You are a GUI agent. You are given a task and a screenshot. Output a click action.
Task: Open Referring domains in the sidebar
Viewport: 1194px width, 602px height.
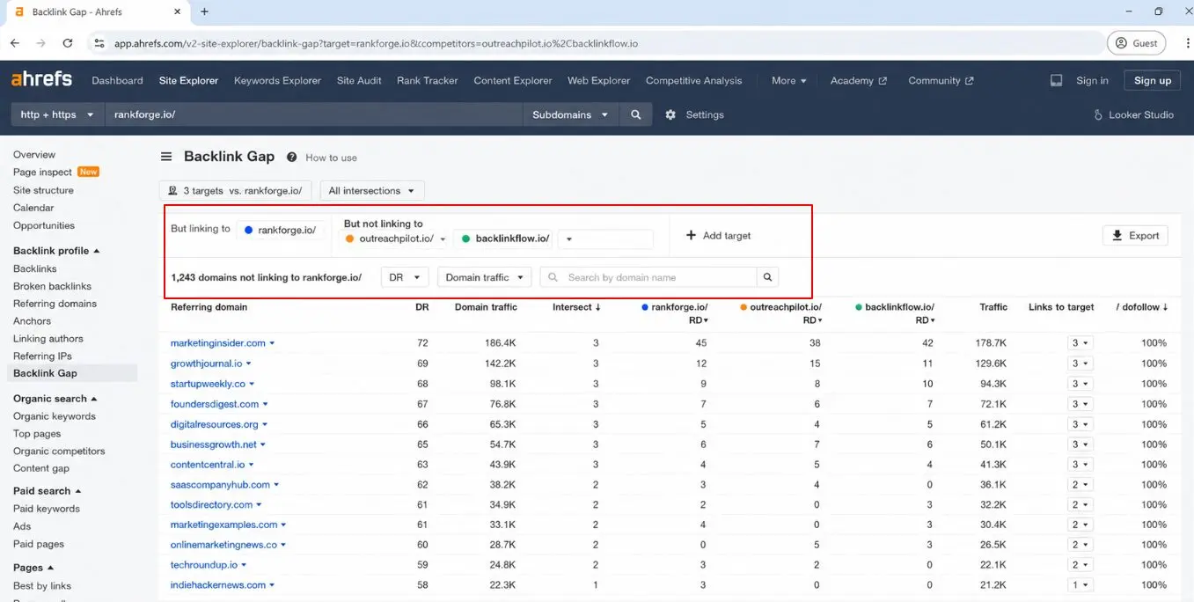click(x=55, y=304)
